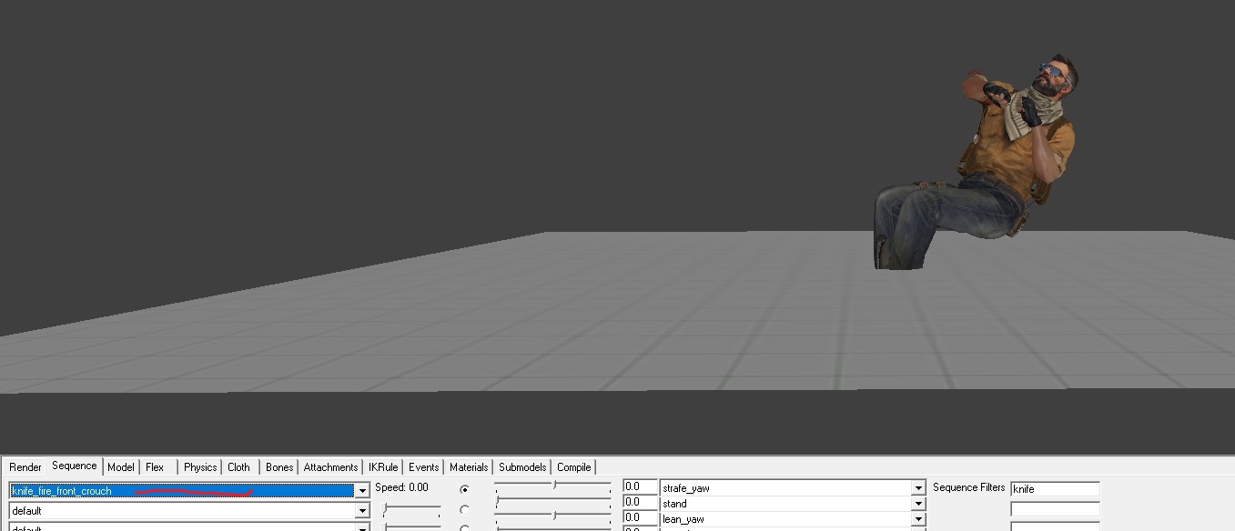Viewport: 1235px width, 531px height.
Task: Select the Flex tab
Action: [155, 467]
